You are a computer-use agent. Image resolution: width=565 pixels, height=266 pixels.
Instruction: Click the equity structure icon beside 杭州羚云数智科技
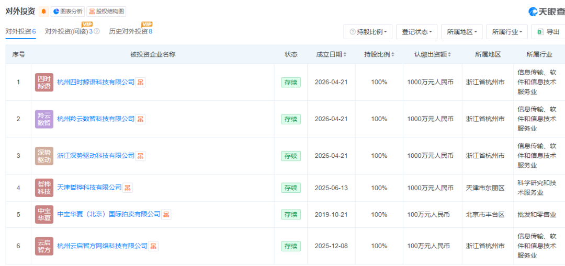pyautogui.click(x=141, y=119)
